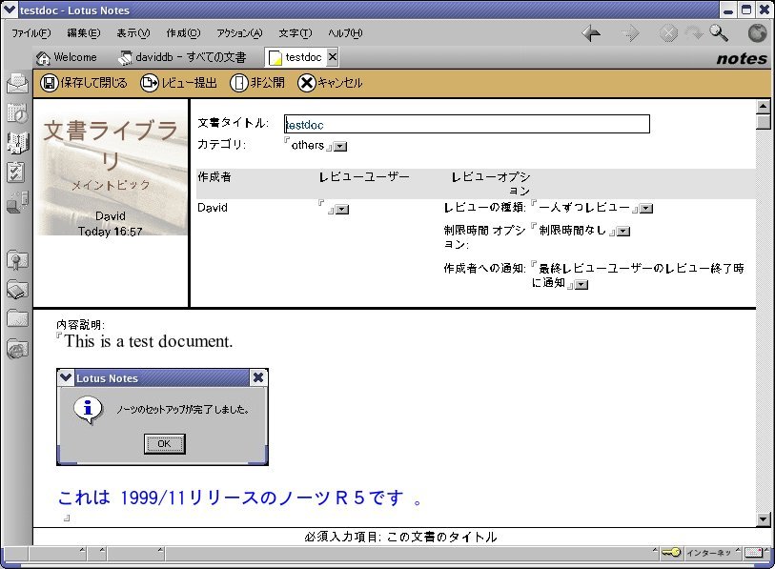
Task: Click the globe icon at top right
Action: coord(757,33)
